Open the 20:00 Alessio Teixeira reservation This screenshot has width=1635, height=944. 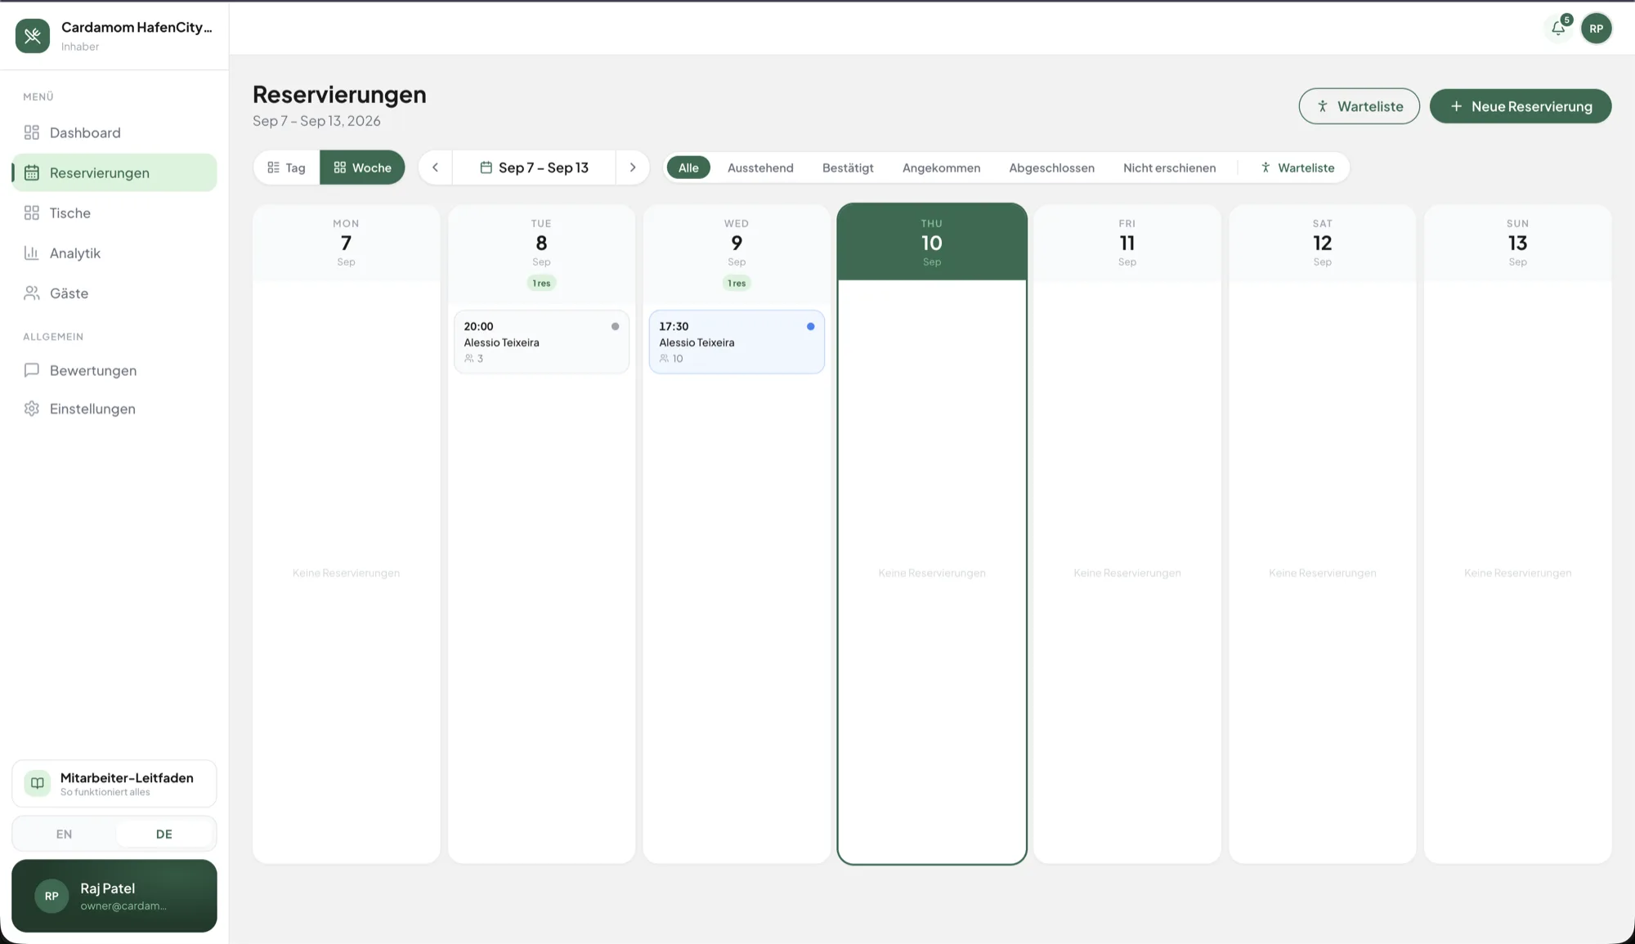tap(541, 342)
